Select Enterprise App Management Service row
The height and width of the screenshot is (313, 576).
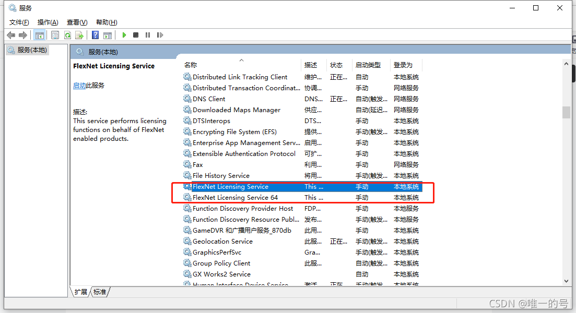coord(302,143)
